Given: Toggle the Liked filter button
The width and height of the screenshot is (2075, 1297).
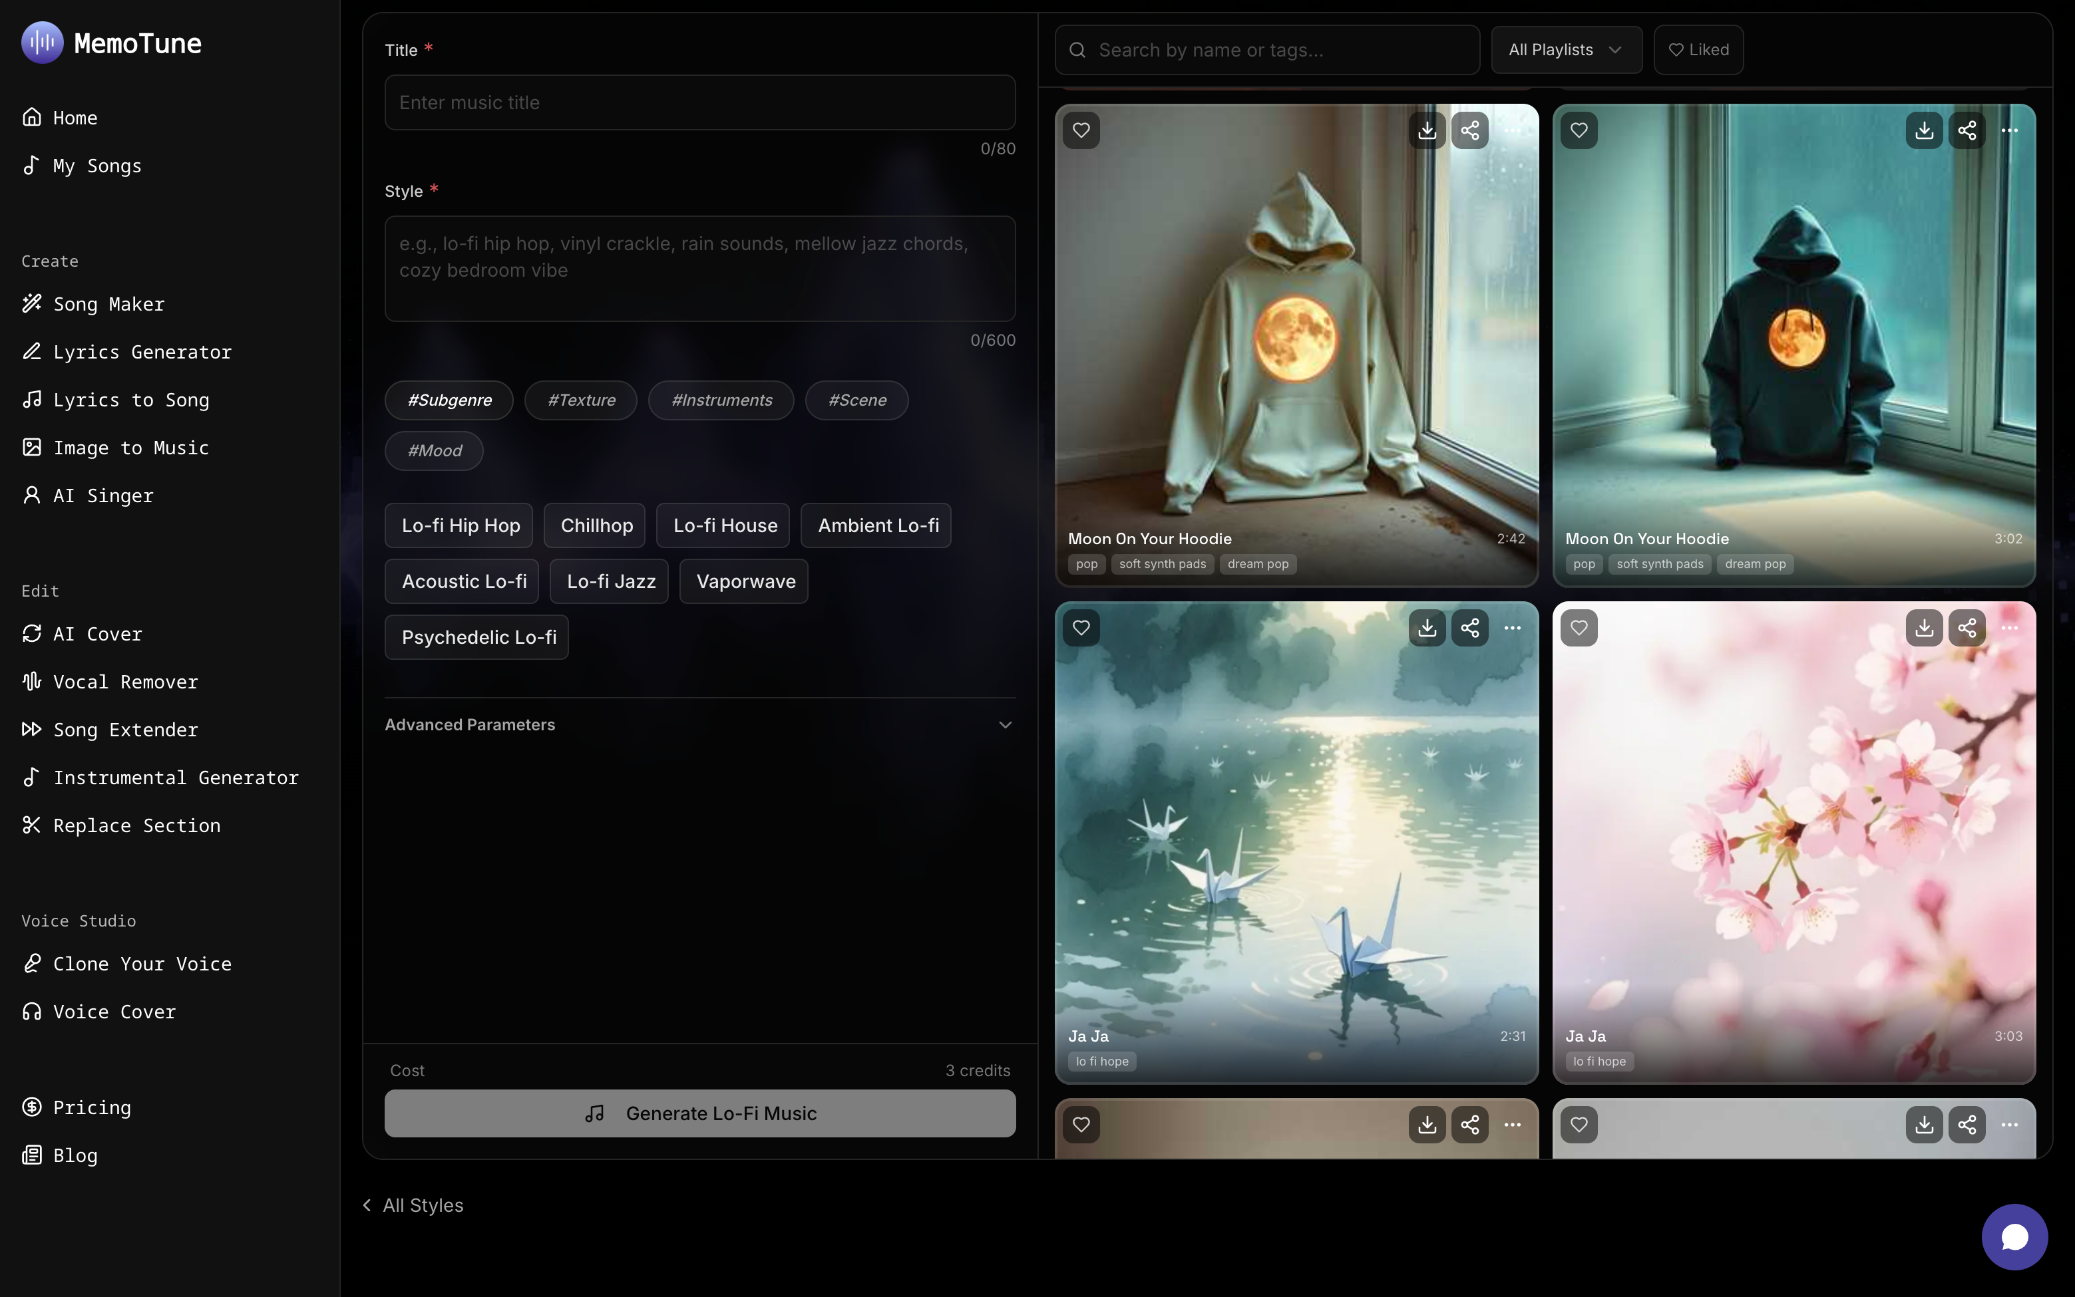Looking at the screenshot, I should click(x=1698, y=50).
